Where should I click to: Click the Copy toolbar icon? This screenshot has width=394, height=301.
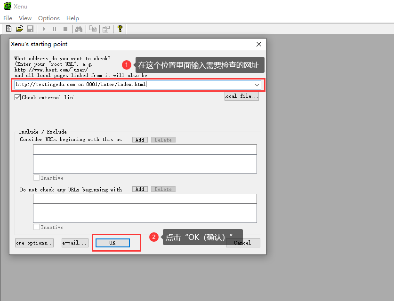click(93, 29)
